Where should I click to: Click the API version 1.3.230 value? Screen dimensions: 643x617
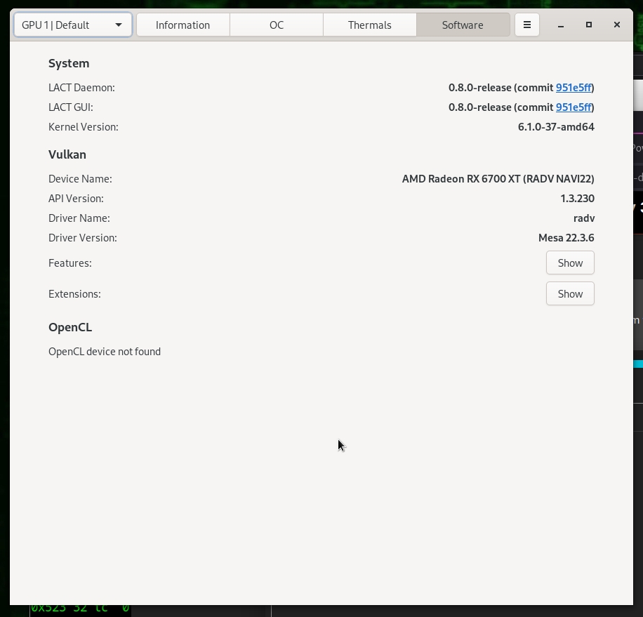(577, 199)
